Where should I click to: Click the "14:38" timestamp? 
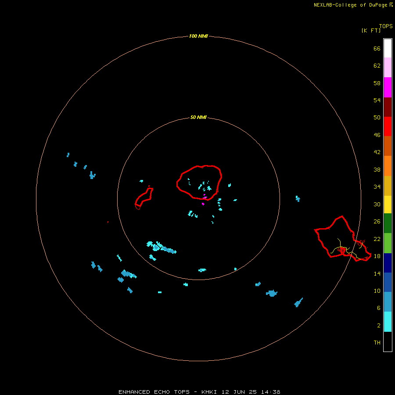271,392
